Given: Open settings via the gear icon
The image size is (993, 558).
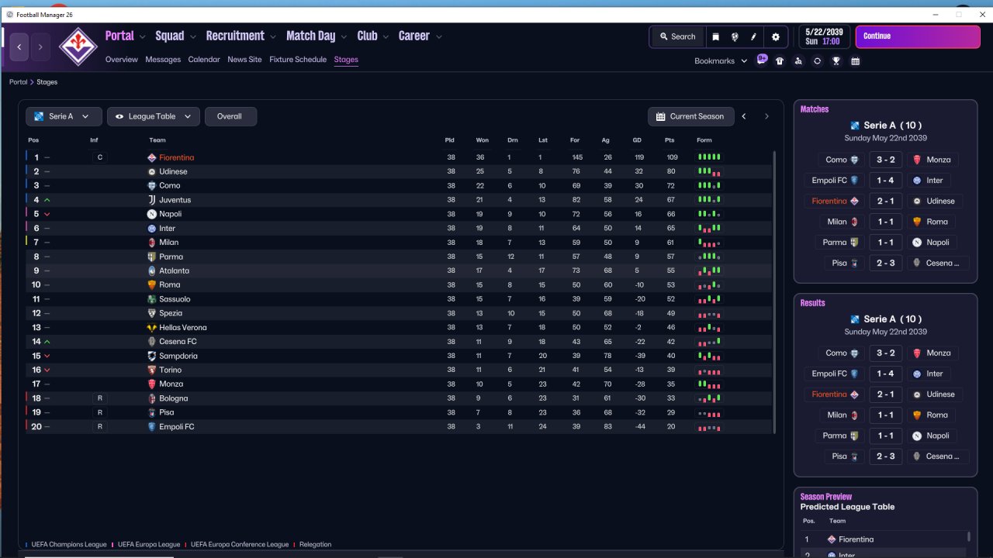Looking at the screenshot, I should pos(776,36).
